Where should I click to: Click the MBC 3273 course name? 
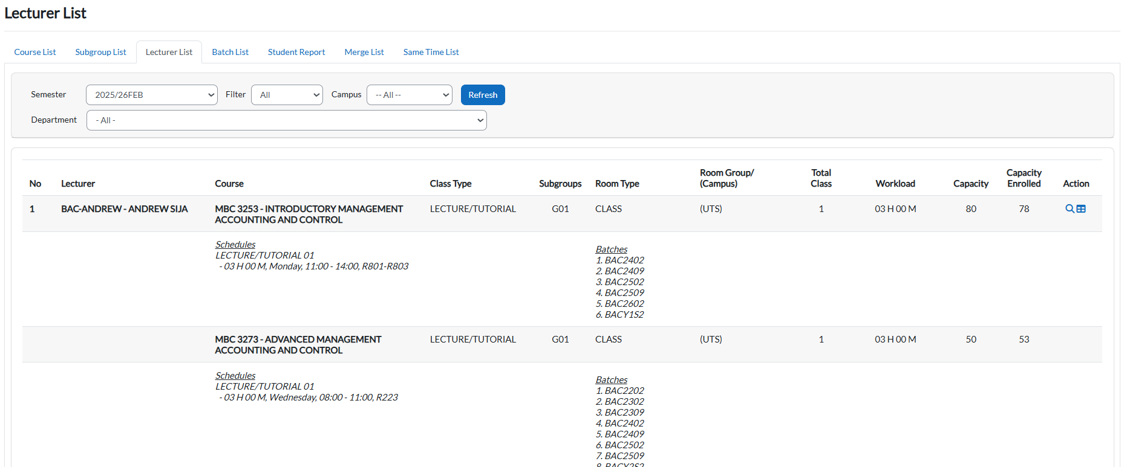pyautogui.click(x=298, y=344)
